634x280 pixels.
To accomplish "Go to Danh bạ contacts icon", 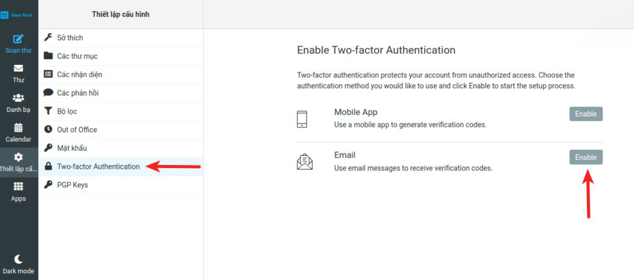I will (19, 98).
